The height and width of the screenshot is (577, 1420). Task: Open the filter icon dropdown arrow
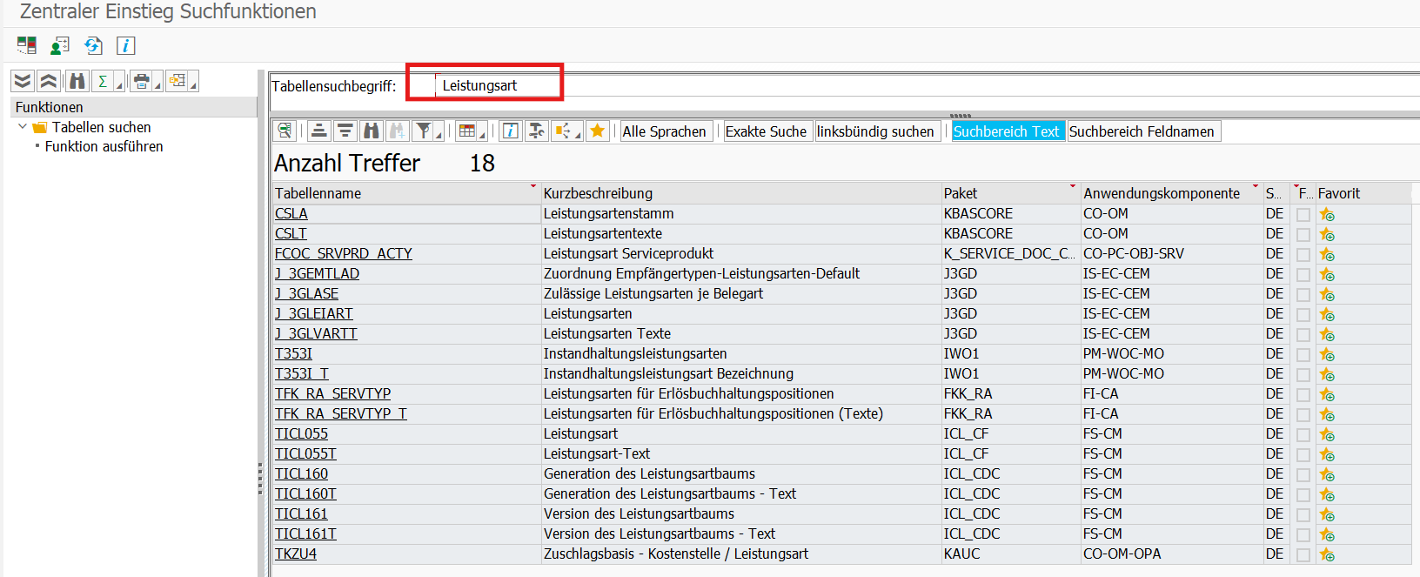click(x=439, y=135)
